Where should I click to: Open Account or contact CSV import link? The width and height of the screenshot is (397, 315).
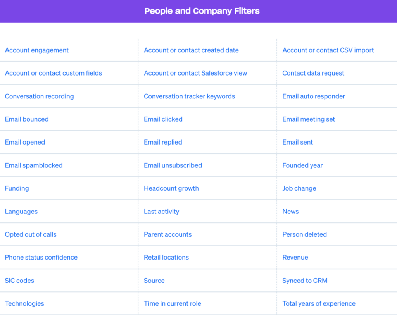(x=328, y=50)
